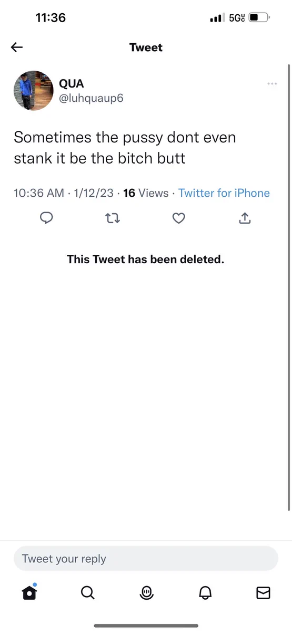Open the three-dot tweet options menu
292x633 pixels.
coord(272,83)
